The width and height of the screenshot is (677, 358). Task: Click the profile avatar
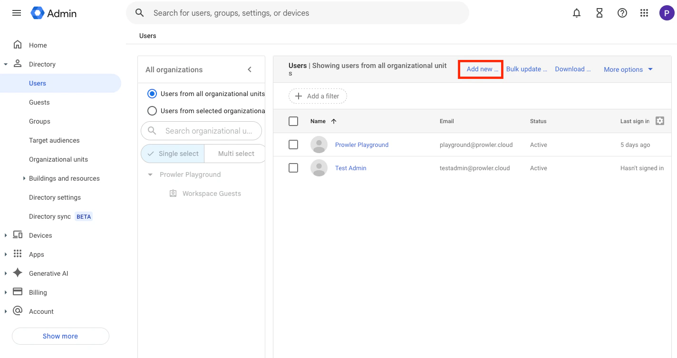(667, 13)
